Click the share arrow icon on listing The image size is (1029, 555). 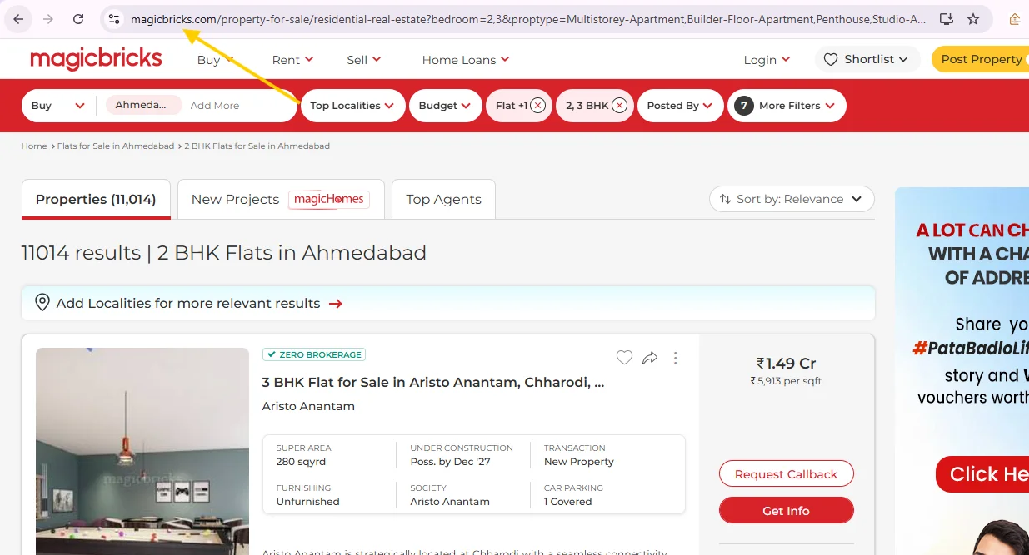tap(650, 358)
